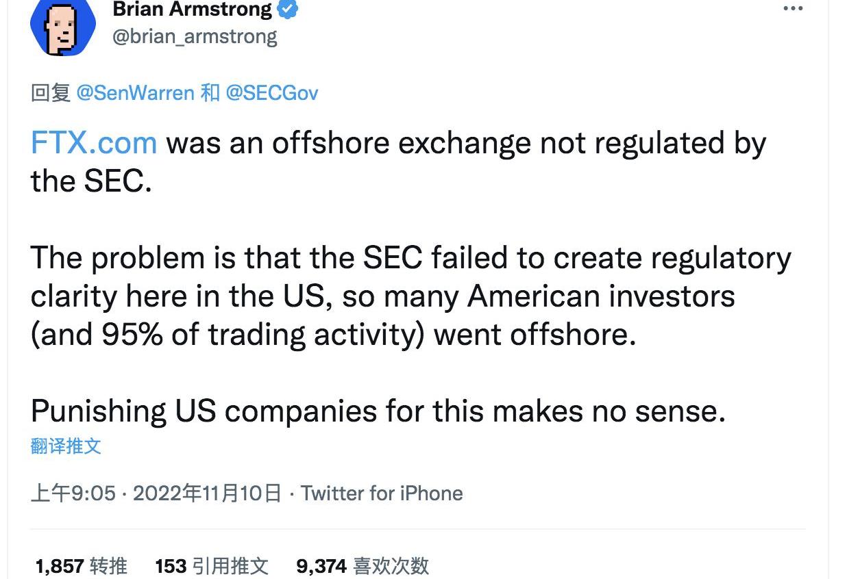Click the blue verified badge
This screenshot has width=847, height=579.
click(287, 10)
